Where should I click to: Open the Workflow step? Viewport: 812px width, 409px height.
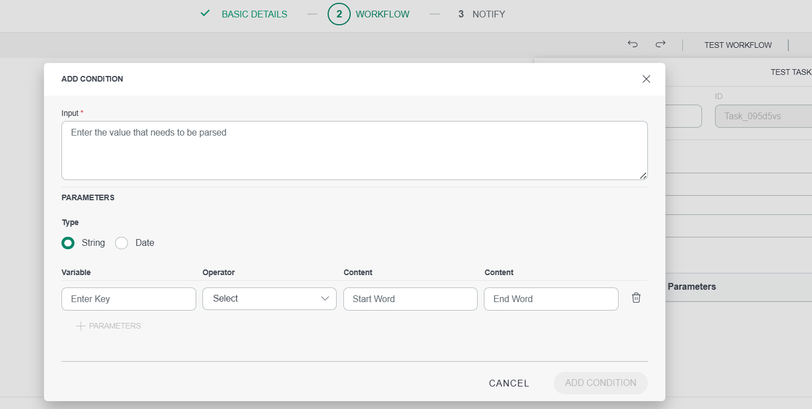pos(382,14)
